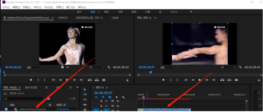Image resolution: width=263 pixels, height=112 pixels.
Task: Go to In point in Program monitor
Action: click(186, 80)
